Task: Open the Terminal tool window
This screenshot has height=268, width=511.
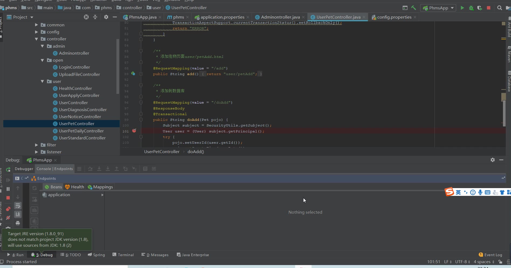Action: [123, 255]
